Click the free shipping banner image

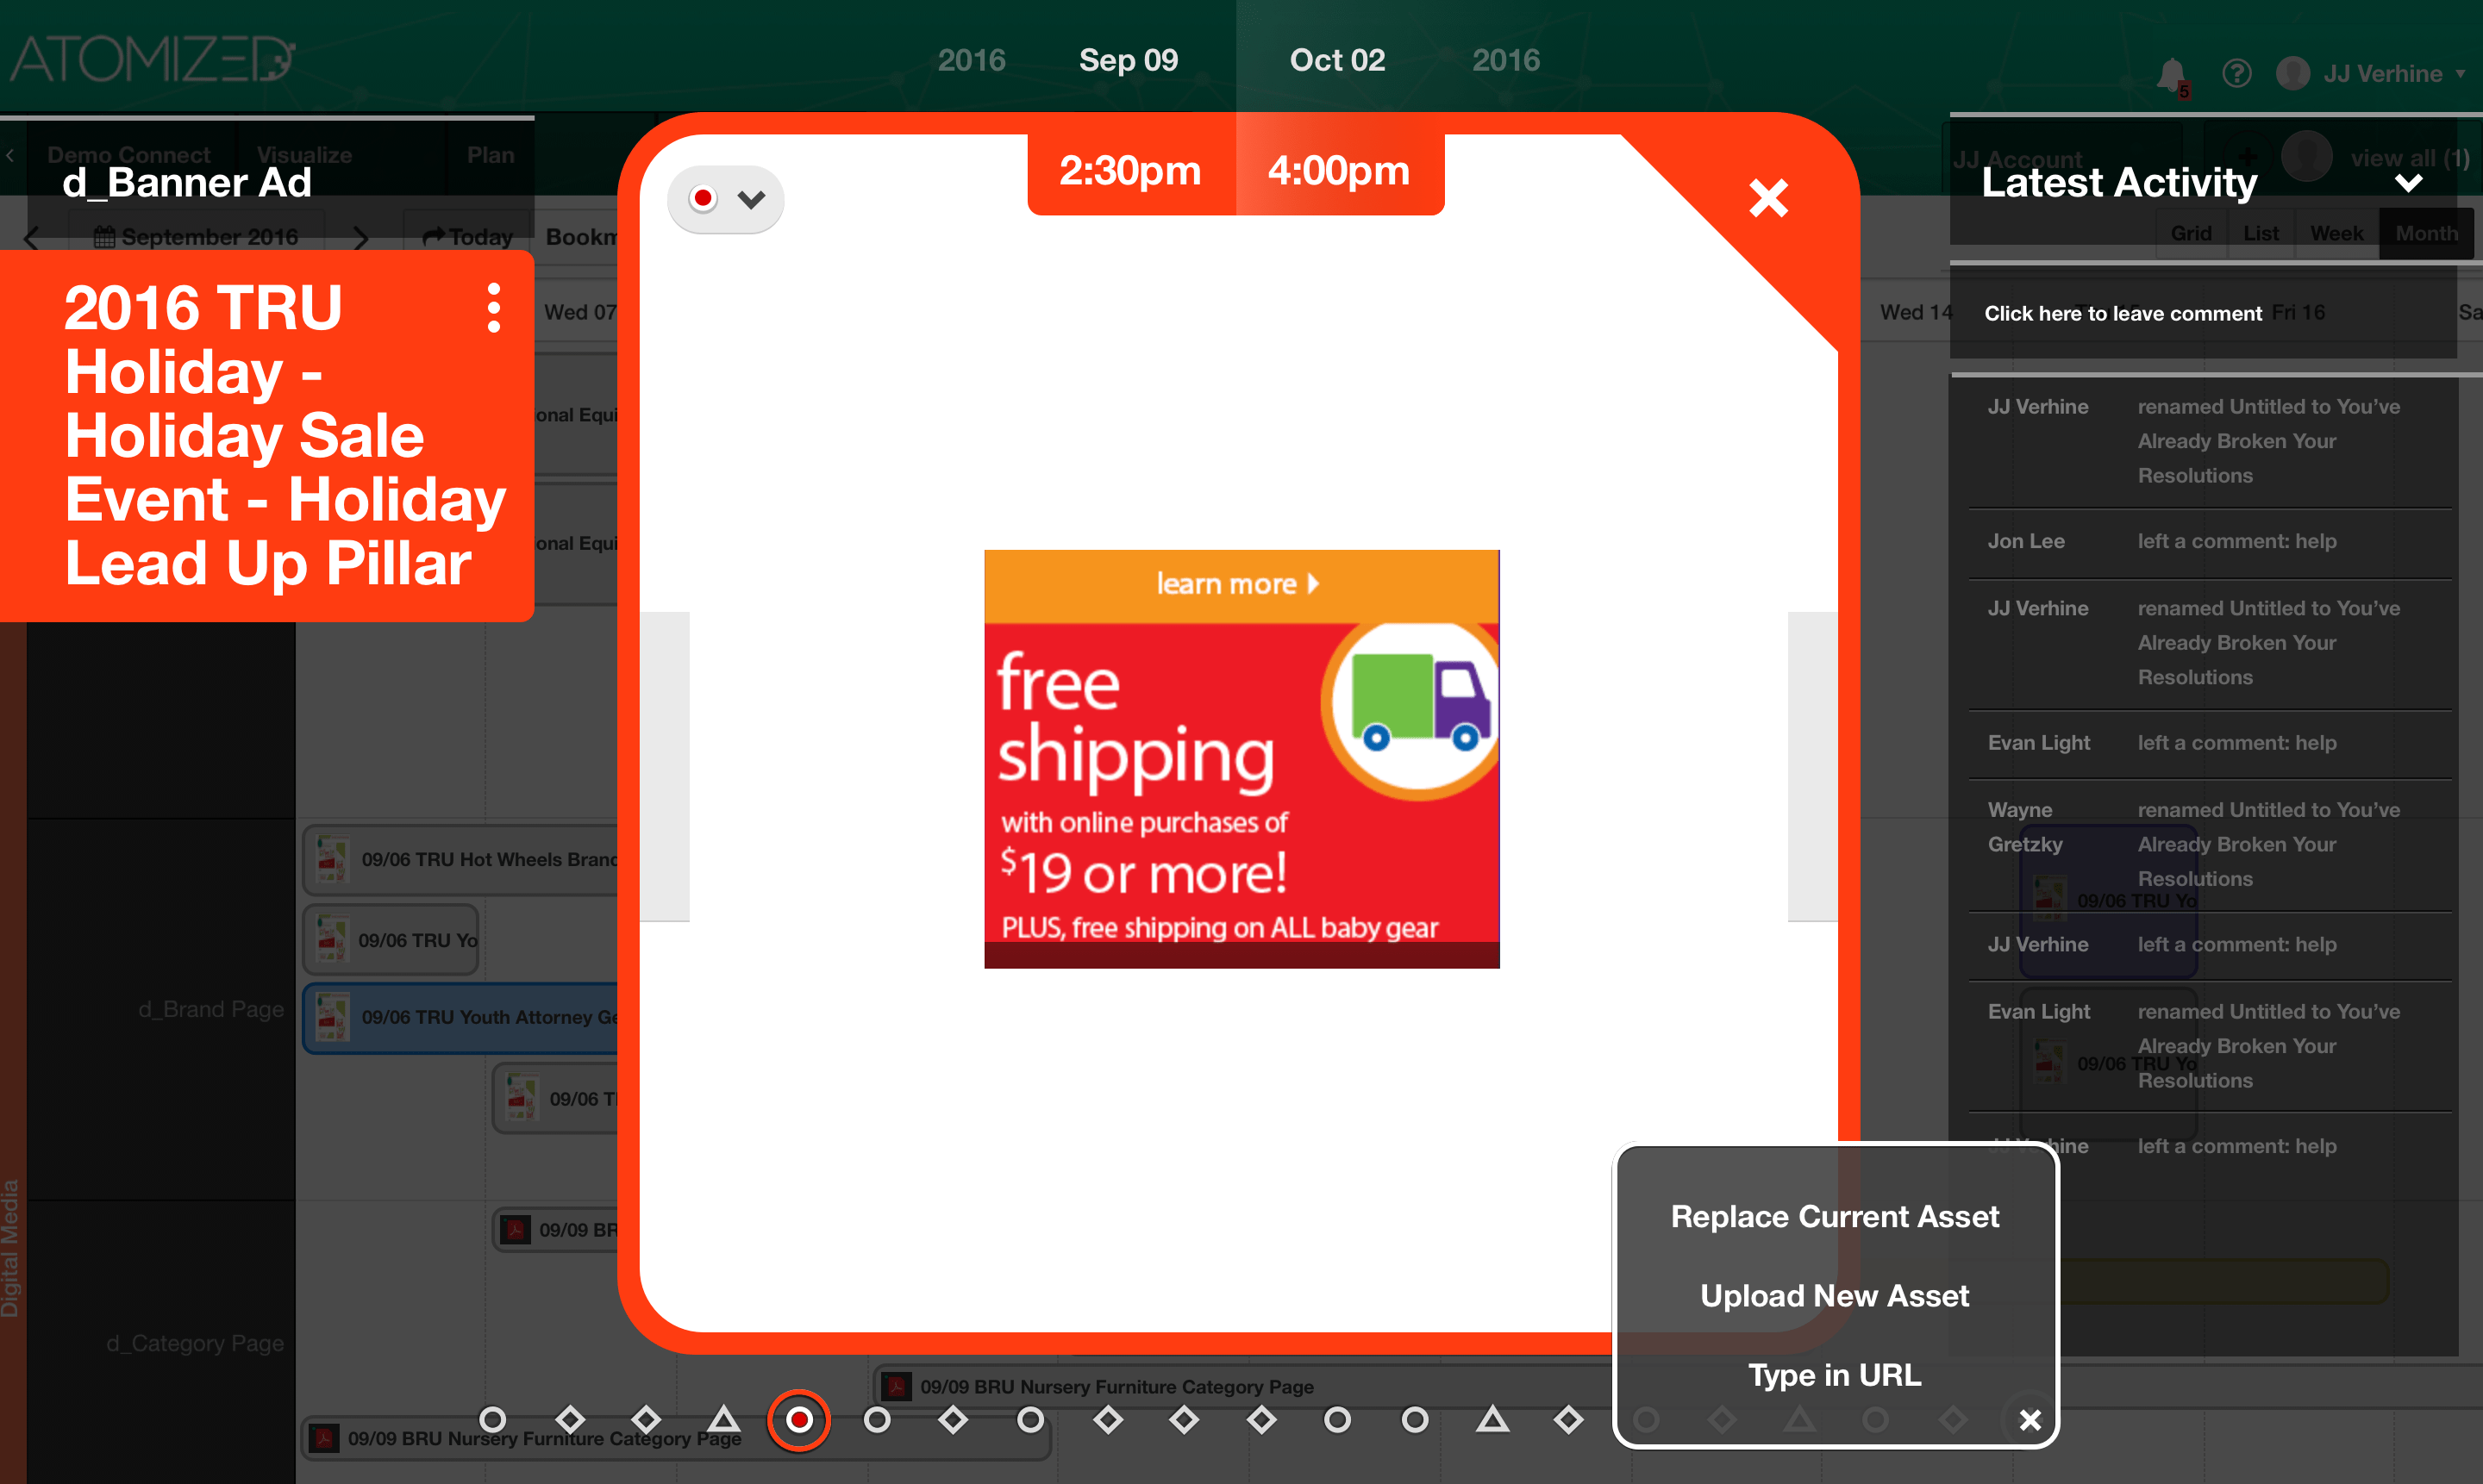1241,759
